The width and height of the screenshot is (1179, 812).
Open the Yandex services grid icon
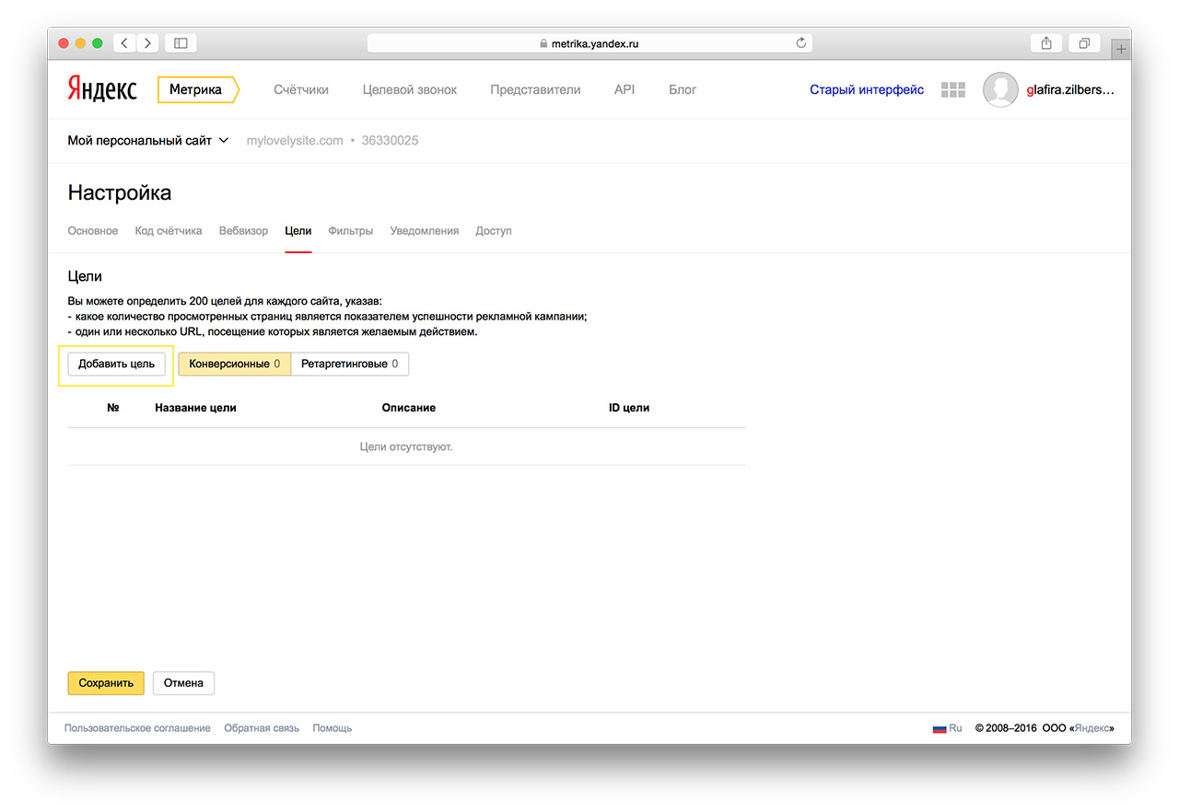click(952, 90)
